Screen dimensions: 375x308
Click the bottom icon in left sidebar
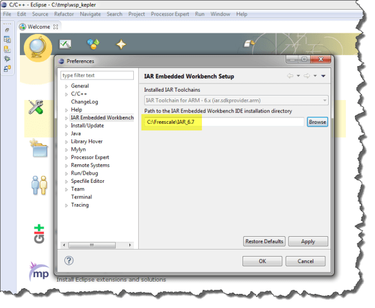click(7, 69)
